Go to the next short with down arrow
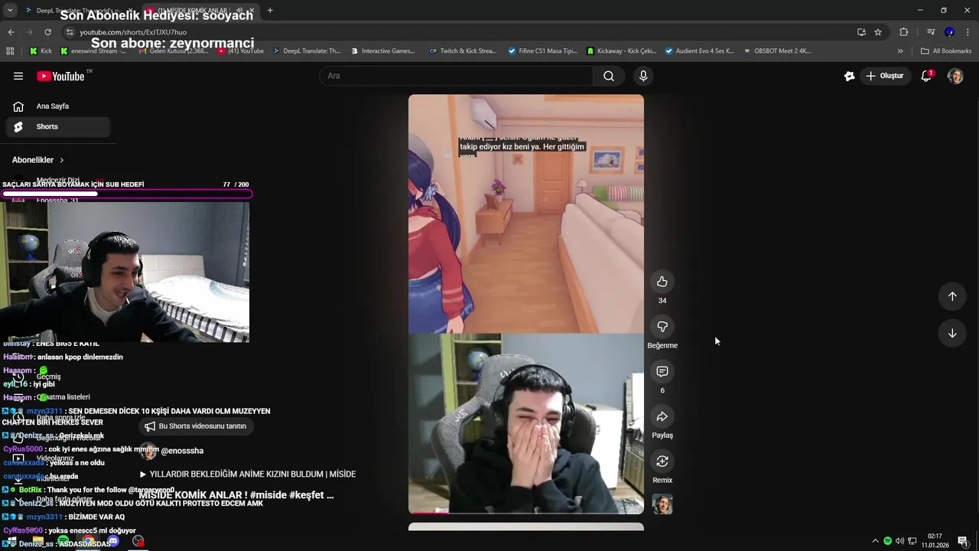The image size is (979, 551). pos(952,333)
